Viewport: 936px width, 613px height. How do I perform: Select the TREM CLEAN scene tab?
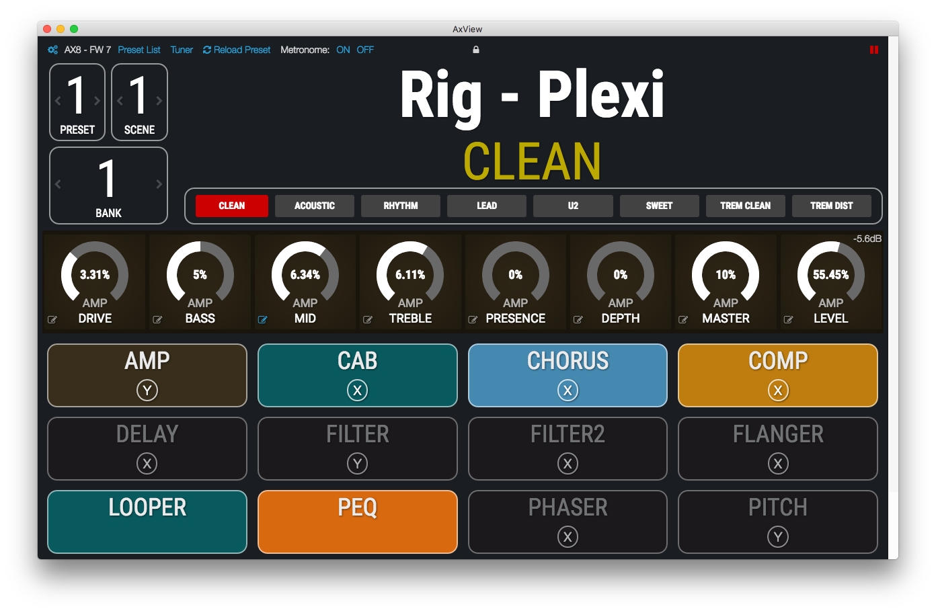746,206
